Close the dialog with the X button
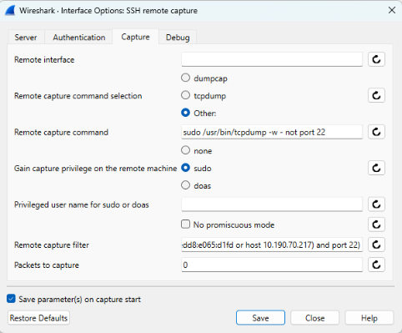The width and height of the screenshot is (402, 333). pos(392,10)
